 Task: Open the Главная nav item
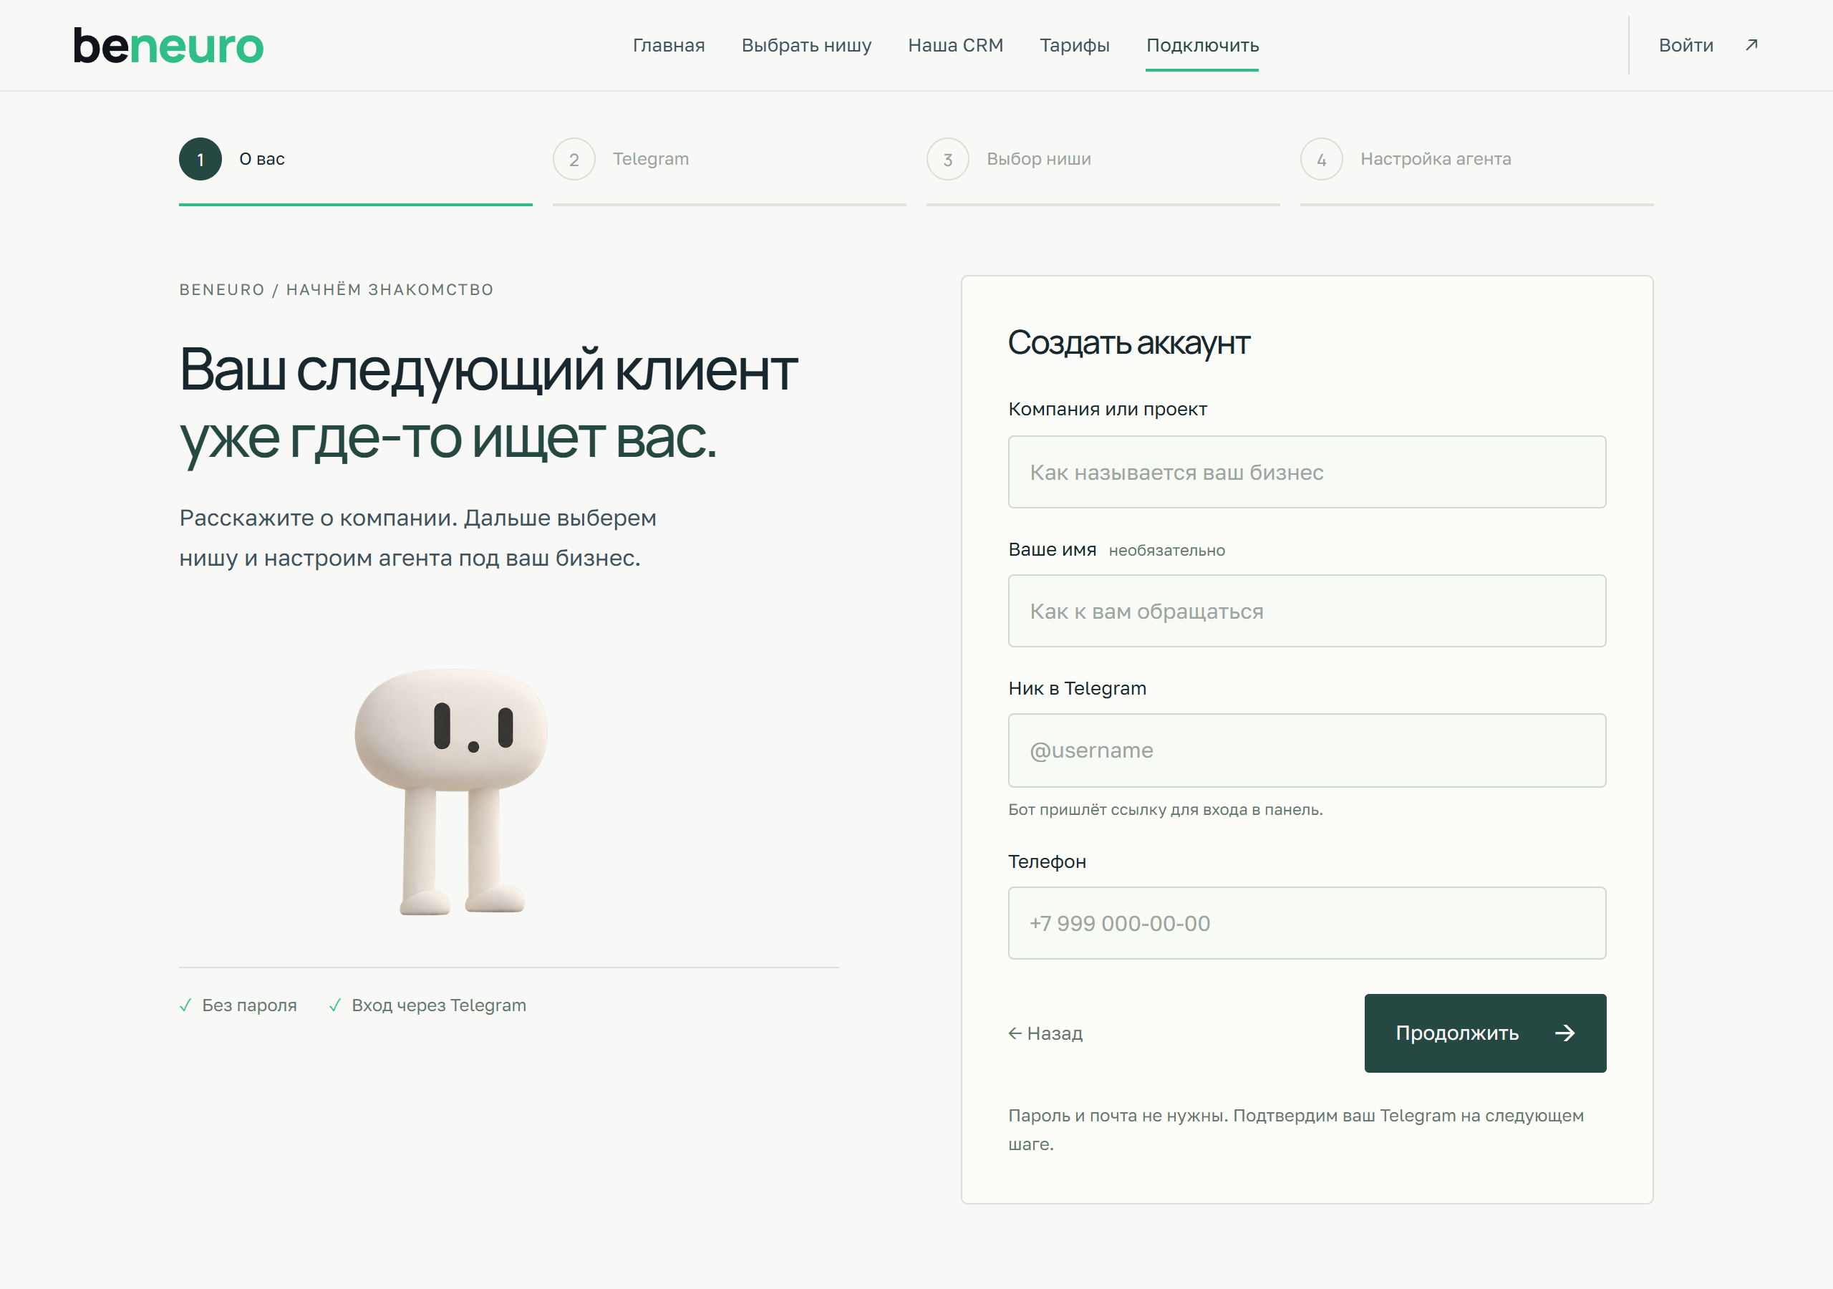click(x=669, y=46)
